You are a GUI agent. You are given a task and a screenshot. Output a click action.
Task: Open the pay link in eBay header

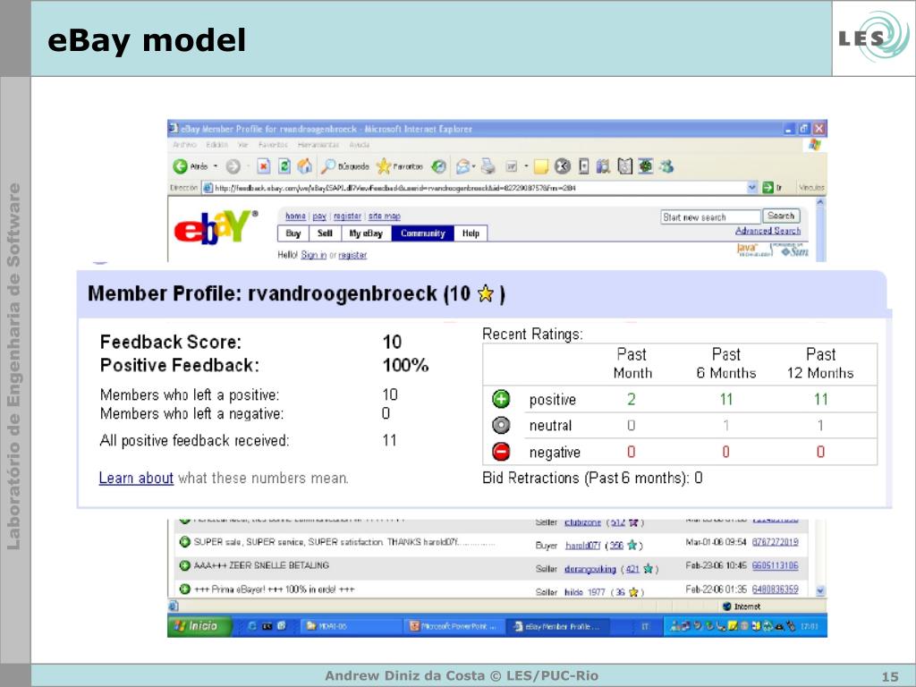319,216
